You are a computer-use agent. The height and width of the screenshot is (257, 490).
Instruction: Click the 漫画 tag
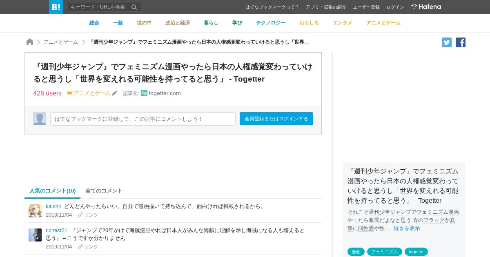(356, 252)
